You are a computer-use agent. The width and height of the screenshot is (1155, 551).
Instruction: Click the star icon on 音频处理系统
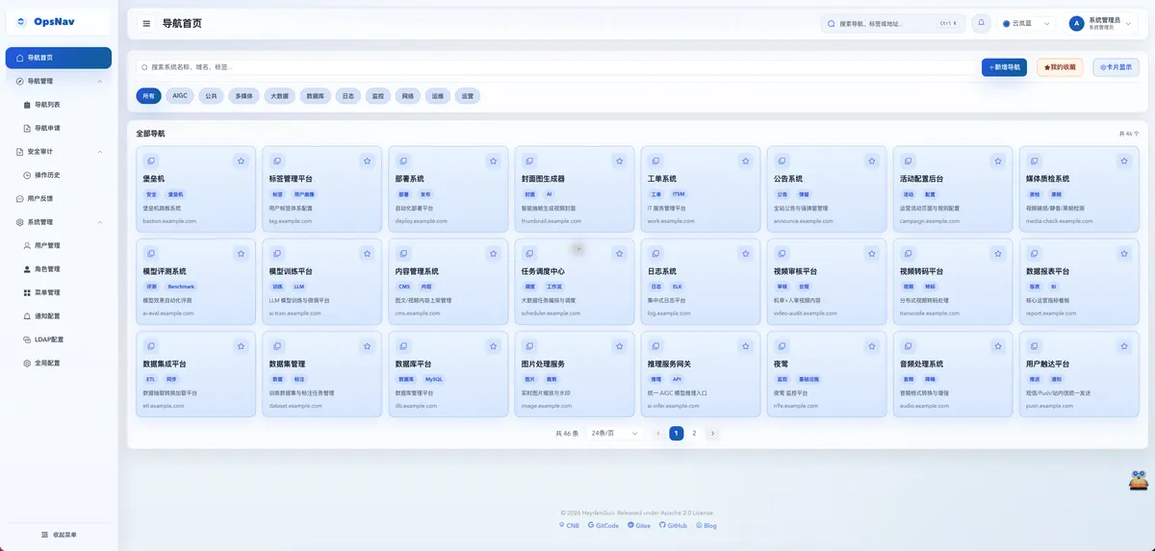pyautogui.click(x=997, y=346)
